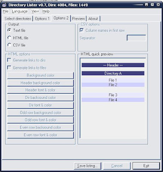Click Even row backround color button

point(41,127)
